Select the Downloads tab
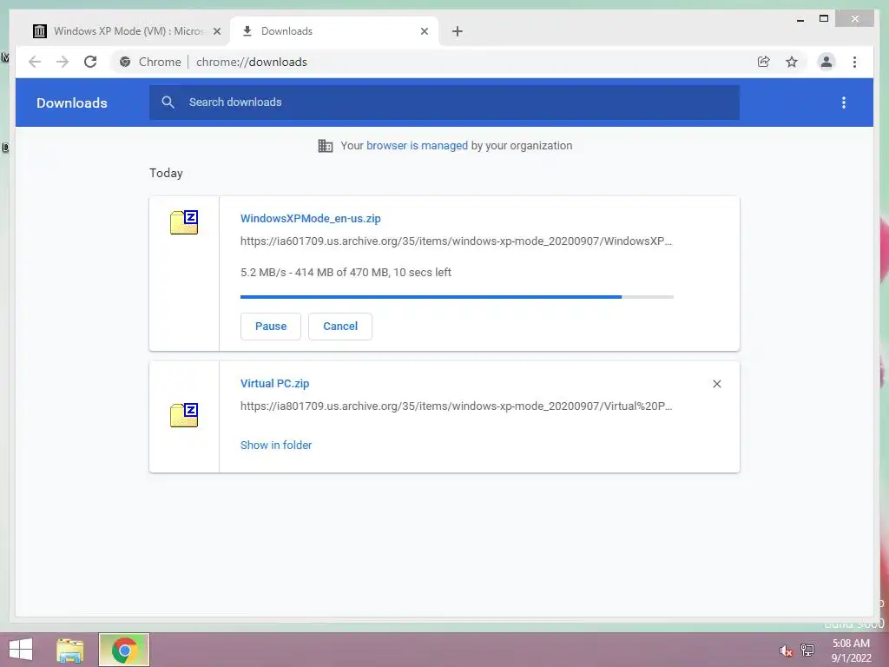 click(x=334, y=31)
